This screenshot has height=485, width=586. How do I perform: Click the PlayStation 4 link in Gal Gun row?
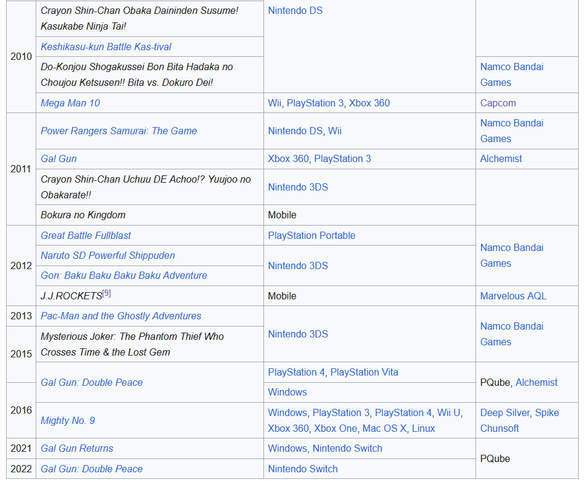coord(297,372)
